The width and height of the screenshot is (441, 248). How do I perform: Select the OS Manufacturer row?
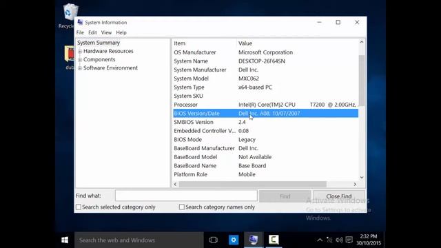tap(265, 52)
